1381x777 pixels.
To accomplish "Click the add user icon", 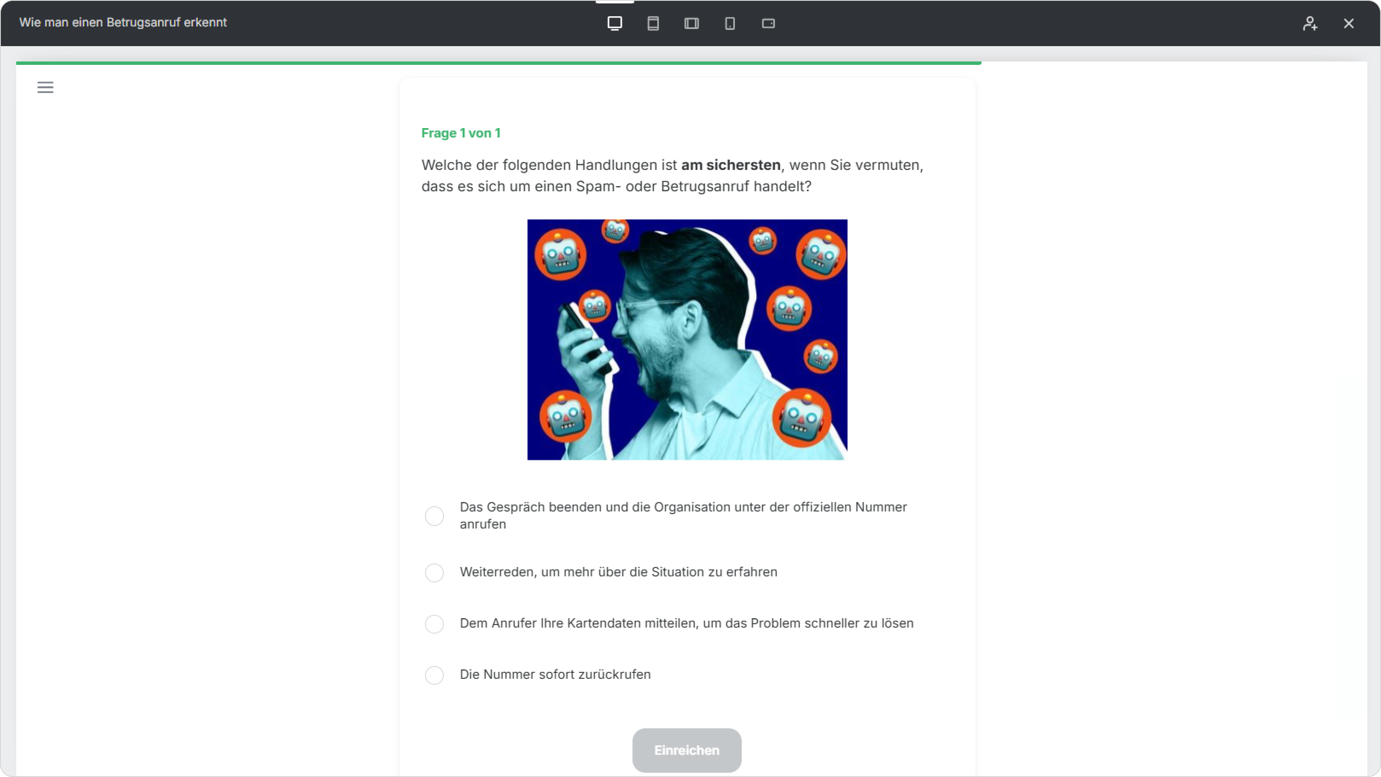I will pyautogui.click(x=1310, y=23).
